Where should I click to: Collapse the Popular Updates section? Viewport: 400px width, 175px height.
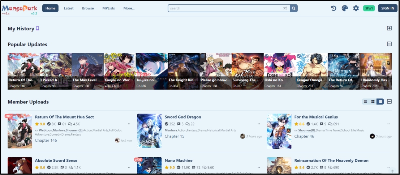click(x=389, y=44)
